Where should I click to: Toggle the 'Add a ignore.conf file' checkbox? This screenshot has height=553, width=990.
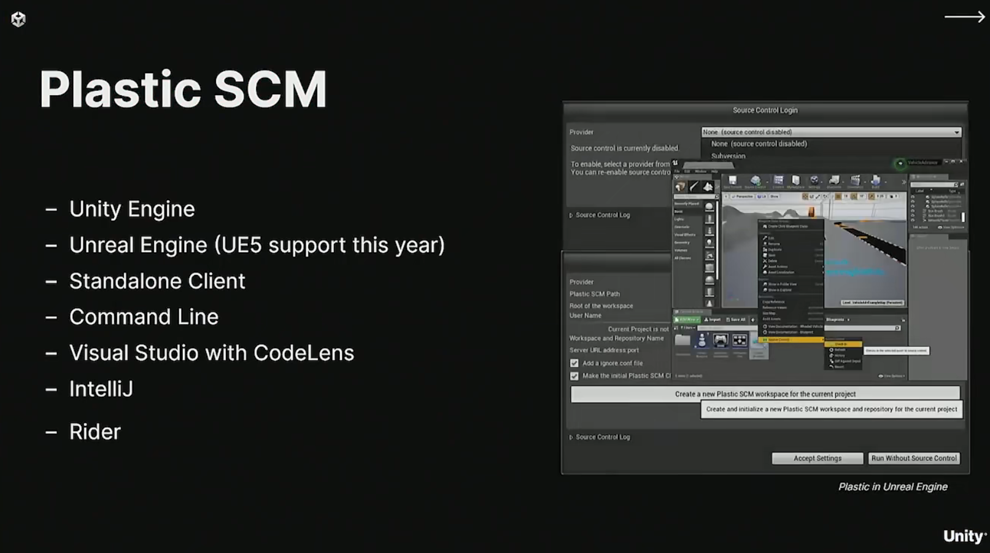pos(574,363)
